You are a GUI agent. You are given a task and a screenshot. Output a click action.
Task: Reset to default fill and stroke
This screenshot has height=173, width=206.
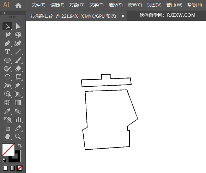coord(4,160)
